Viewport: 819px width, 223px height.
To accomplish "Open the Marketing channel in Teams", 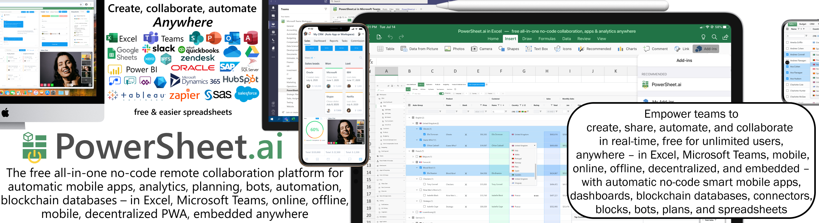I will 291,82.
